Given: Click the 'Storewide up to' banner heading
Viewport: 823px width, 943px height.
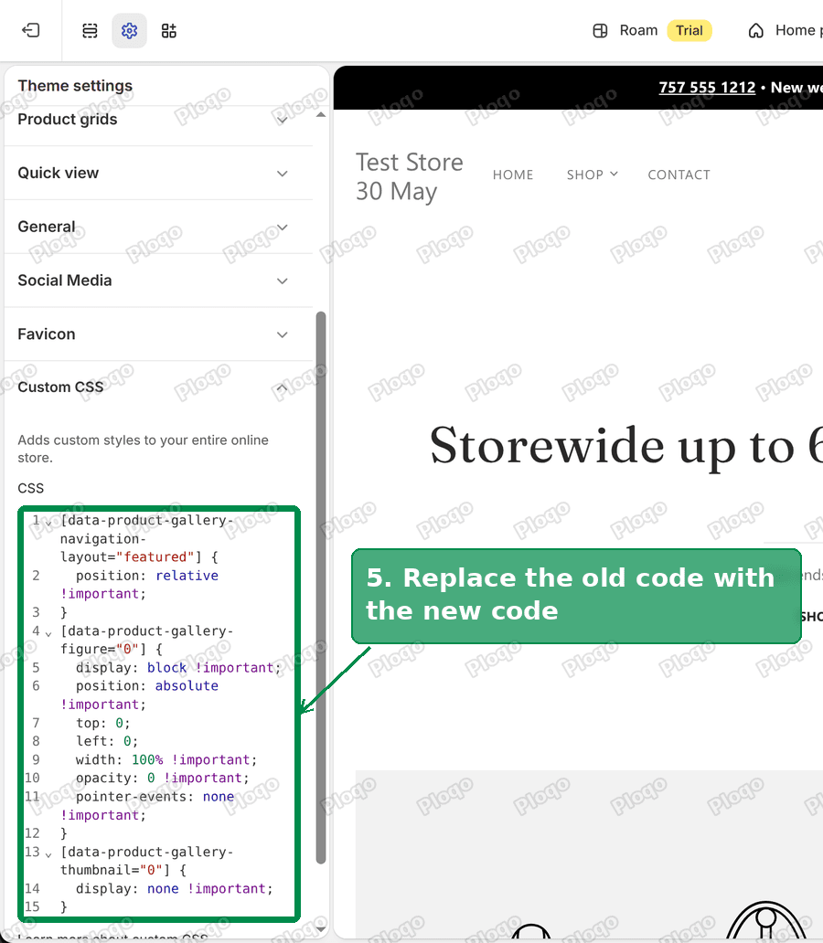Looking at the screenshot, I should pyautogui.click(x=626, y=446).
